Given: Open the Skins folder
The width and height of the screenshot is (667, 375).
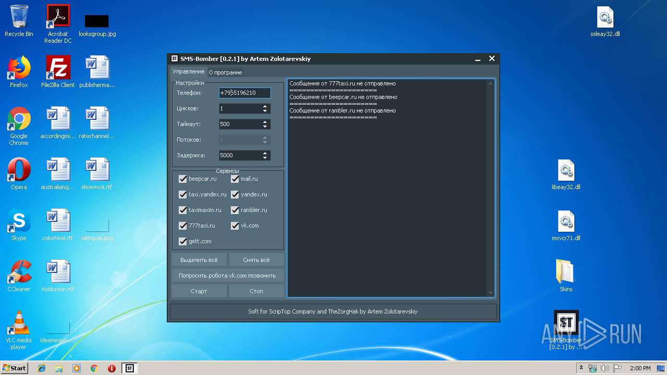Looking at the screenshot, I should coord(566,276).
